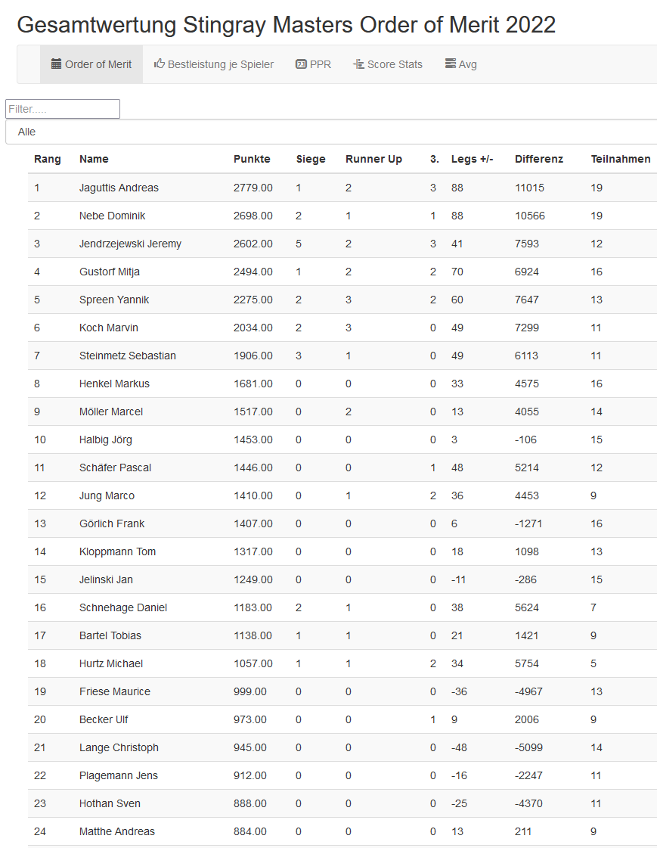Click the Runner Up column header
The width and height of the screenshot is (657, 848).
point(373,159)
